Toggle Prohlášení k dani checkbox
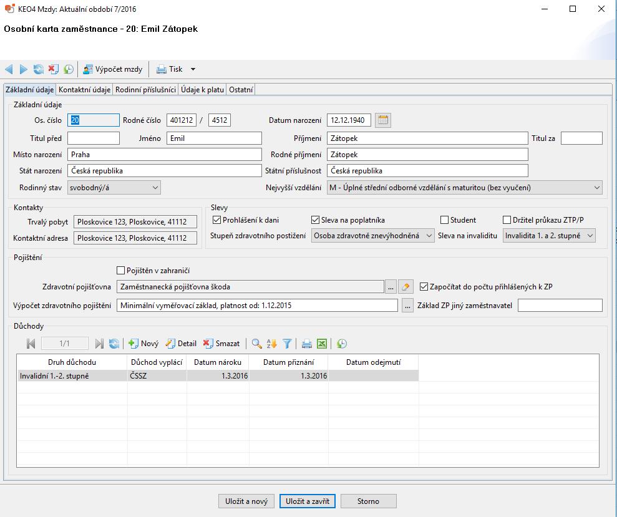 [x=216, y=220]
